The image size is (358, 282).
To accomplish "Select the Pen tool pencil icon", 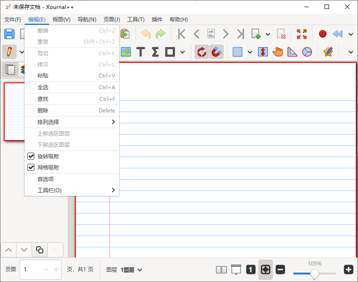I will [x=9, y=52].
